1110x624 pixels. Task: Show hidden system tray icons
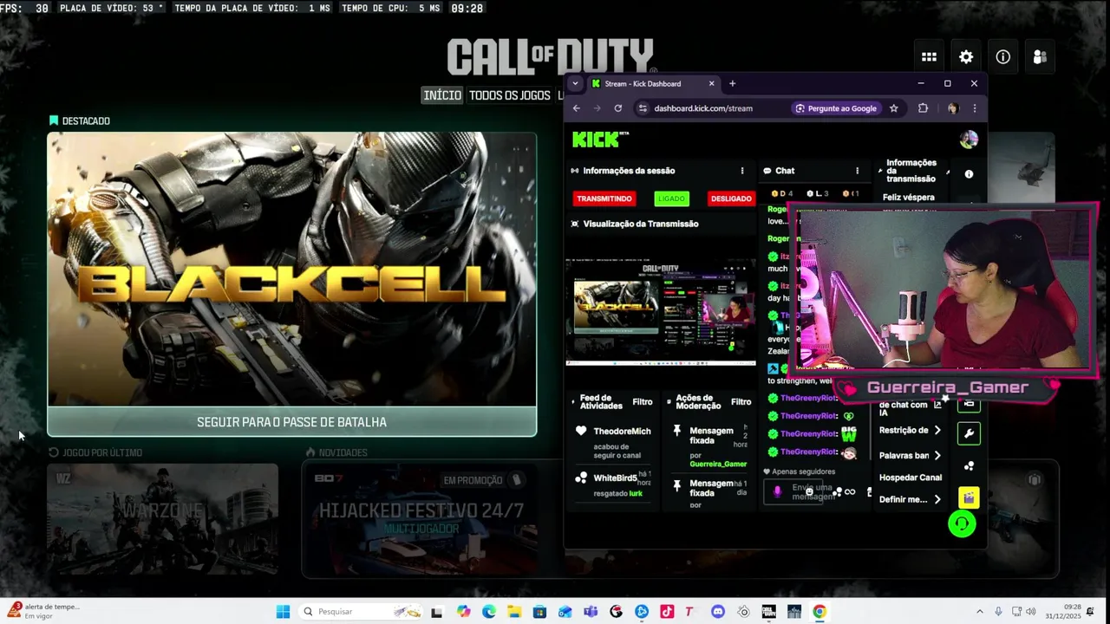click(980, 612)
